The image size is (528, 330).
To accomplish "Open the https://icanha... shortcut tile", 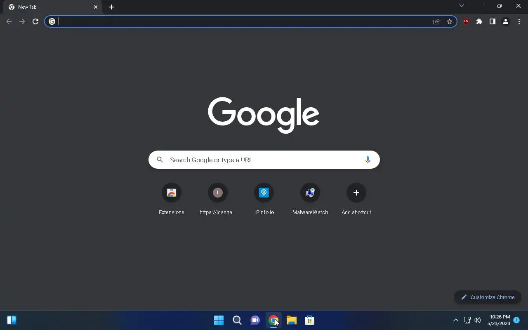I will click(x=218, y=200).
